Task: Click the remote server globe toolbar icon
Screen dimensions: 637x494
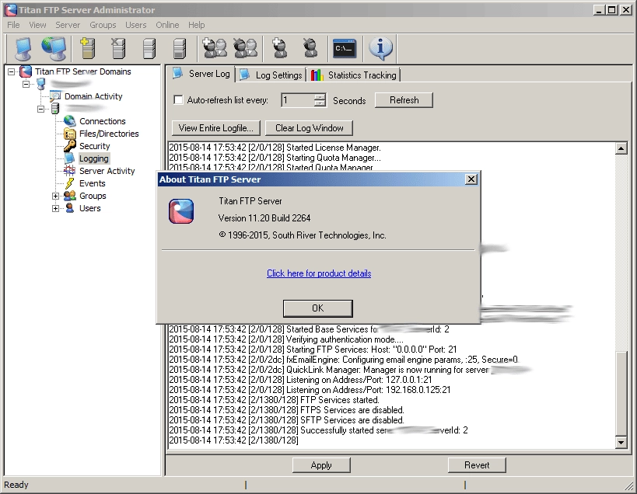Action: pos(54,48)
